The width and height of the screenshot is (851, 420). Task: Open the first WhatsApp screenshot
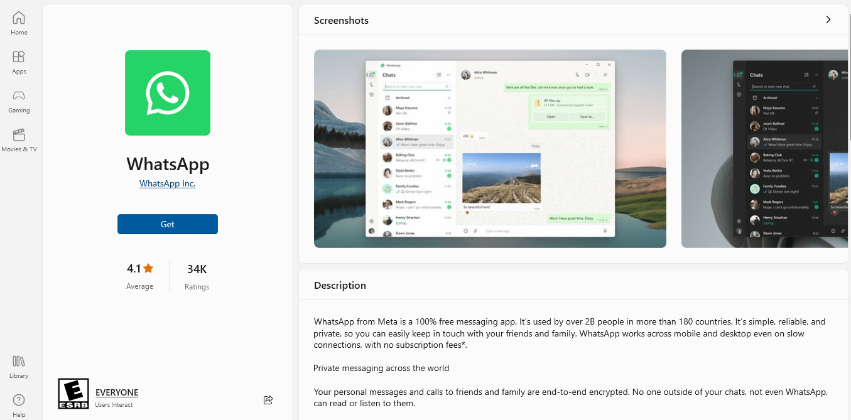point(489,148)
